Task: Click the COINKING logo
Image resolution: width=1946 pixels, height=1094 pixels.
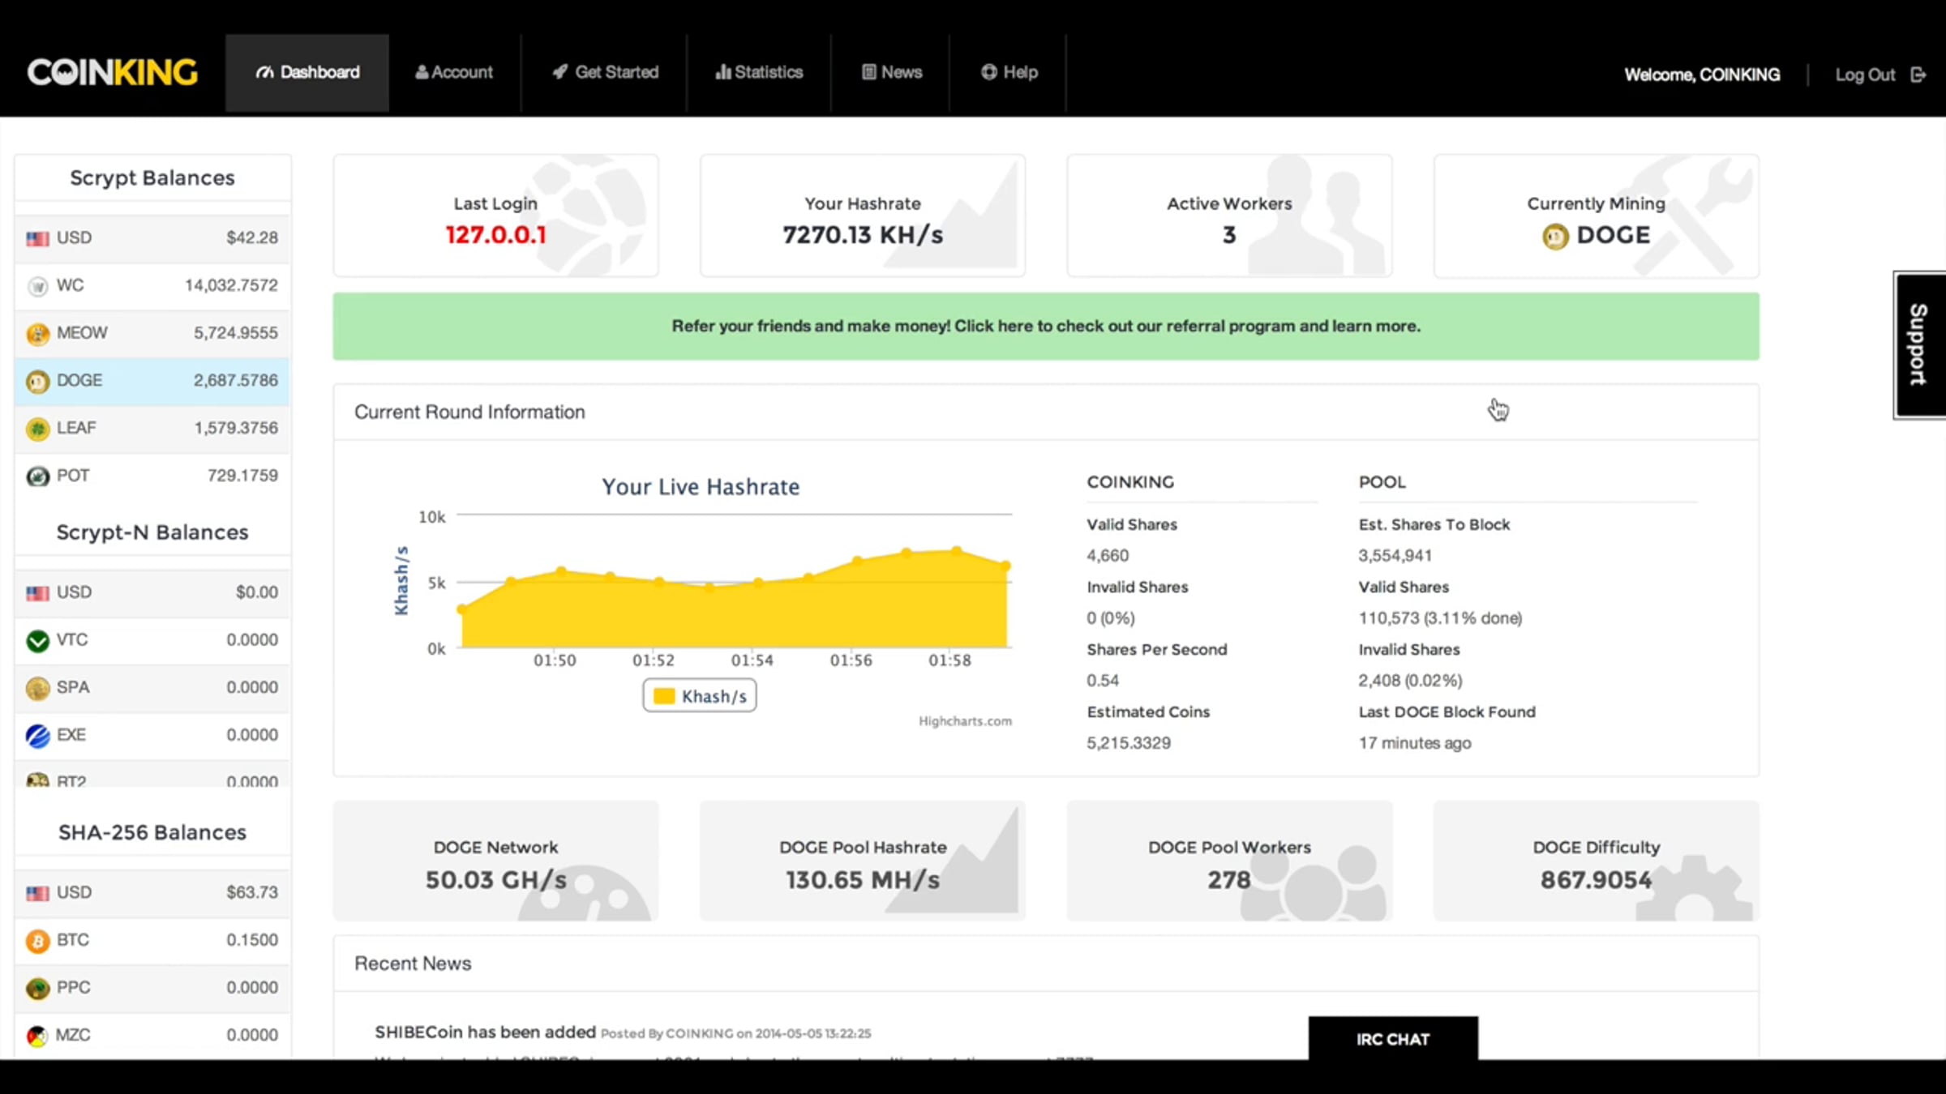Action: pos(113,73)
